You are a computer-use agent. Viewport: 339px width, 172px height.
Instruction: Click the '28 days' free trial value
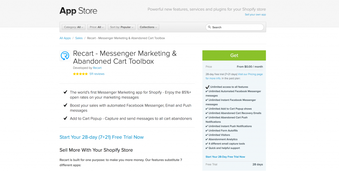(258, 164)
